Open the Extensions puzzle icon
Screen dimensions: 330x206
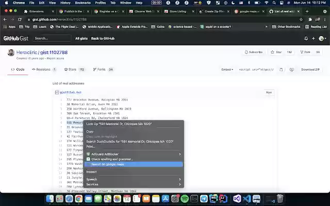pyautogui.click(x=310, y=20)
